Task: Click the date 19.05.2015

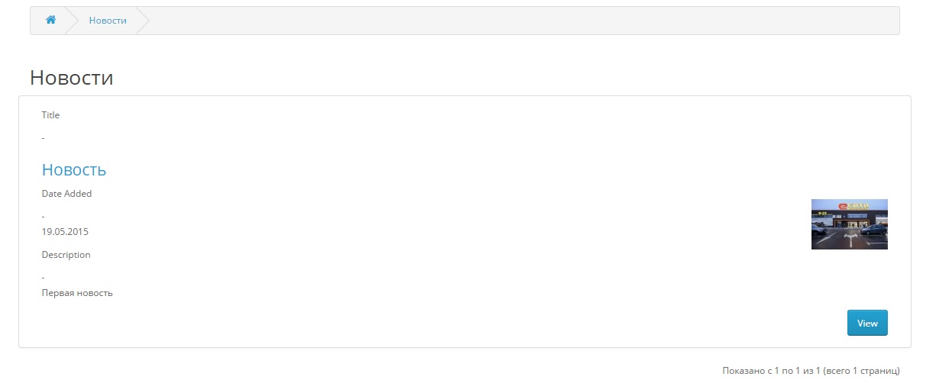Action: point(65,231)
